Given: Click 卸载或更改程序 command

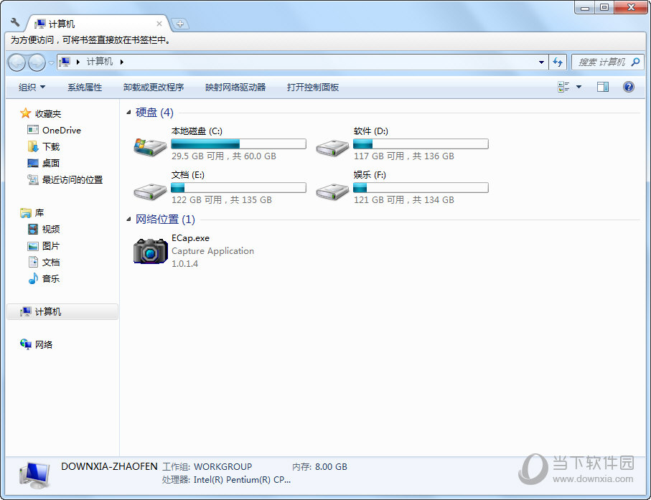Looking at the screenshot, I should point(154,87).
